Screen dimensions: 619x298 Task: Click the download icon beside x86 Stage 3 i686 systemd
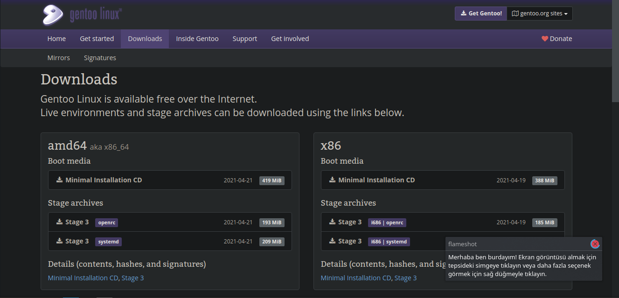(x=333, y=241)
